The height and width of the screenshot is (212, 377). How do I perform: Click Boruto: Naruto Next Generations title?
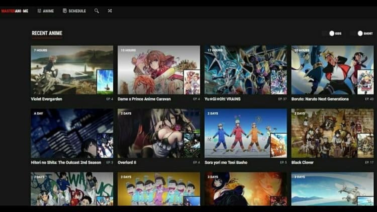320,99
